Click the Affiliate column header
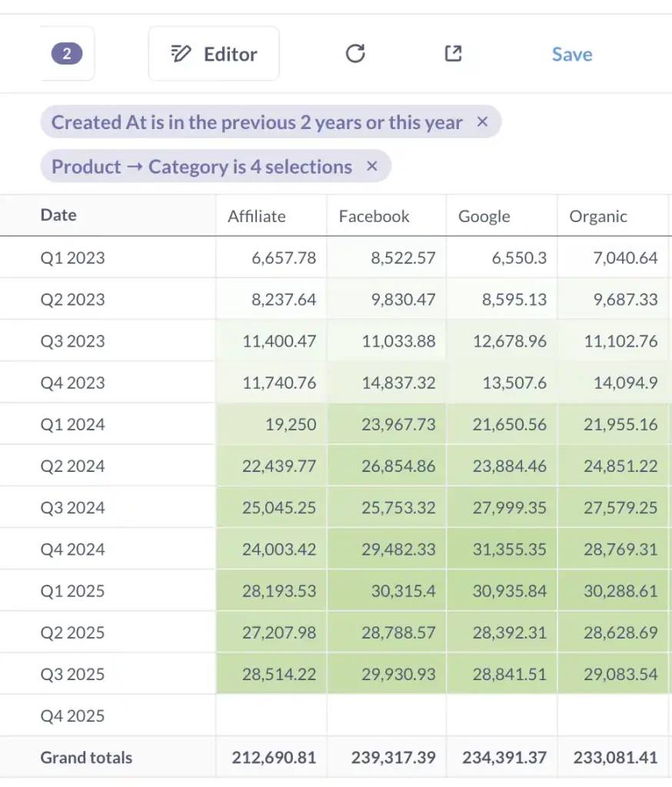 point(257,217)
